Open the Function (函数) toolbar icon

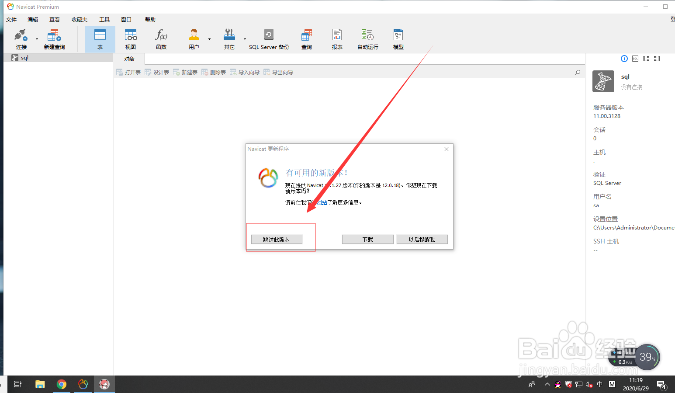(161, 39)
